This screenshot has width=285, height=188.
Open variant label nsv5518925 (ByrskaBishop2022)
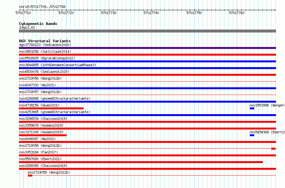point(47,58)
